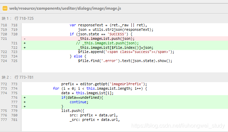Select the added line '_this.imageList[$file.index()]=json;'
This screenshot has width=228, height=132.
click(116, 48)
